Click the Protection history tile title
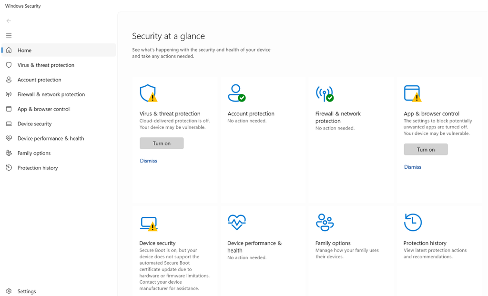 pyautogui.click(x=425, y=243)
